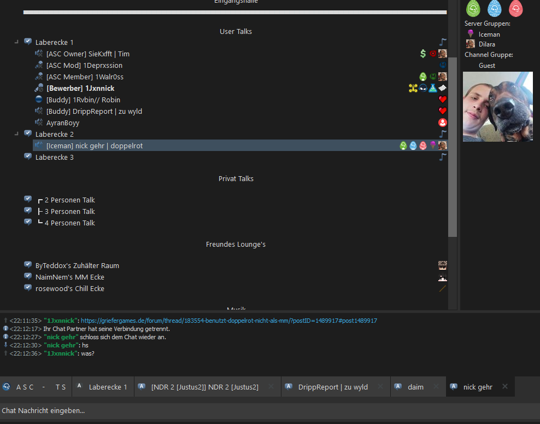Click into the Chat Nachricht eingeben field
The width and height of the screenshot is (540, 424).
pos(270,410)
